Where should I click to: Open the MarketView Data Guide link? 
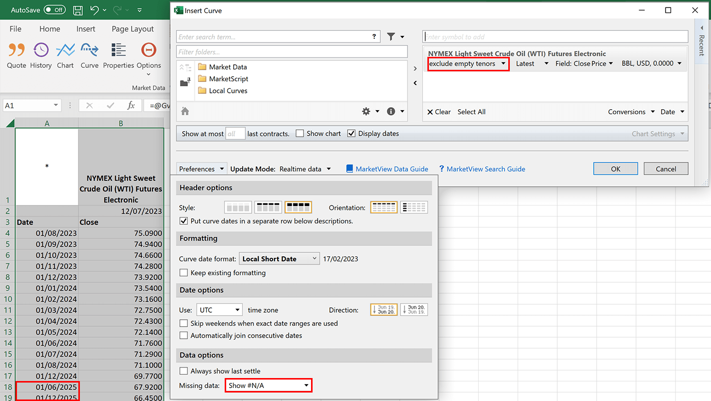point(387,169)
